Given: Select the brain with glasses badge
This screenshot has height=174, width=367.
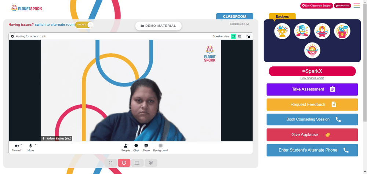Looking at the screenshot, I should point(312,51).
